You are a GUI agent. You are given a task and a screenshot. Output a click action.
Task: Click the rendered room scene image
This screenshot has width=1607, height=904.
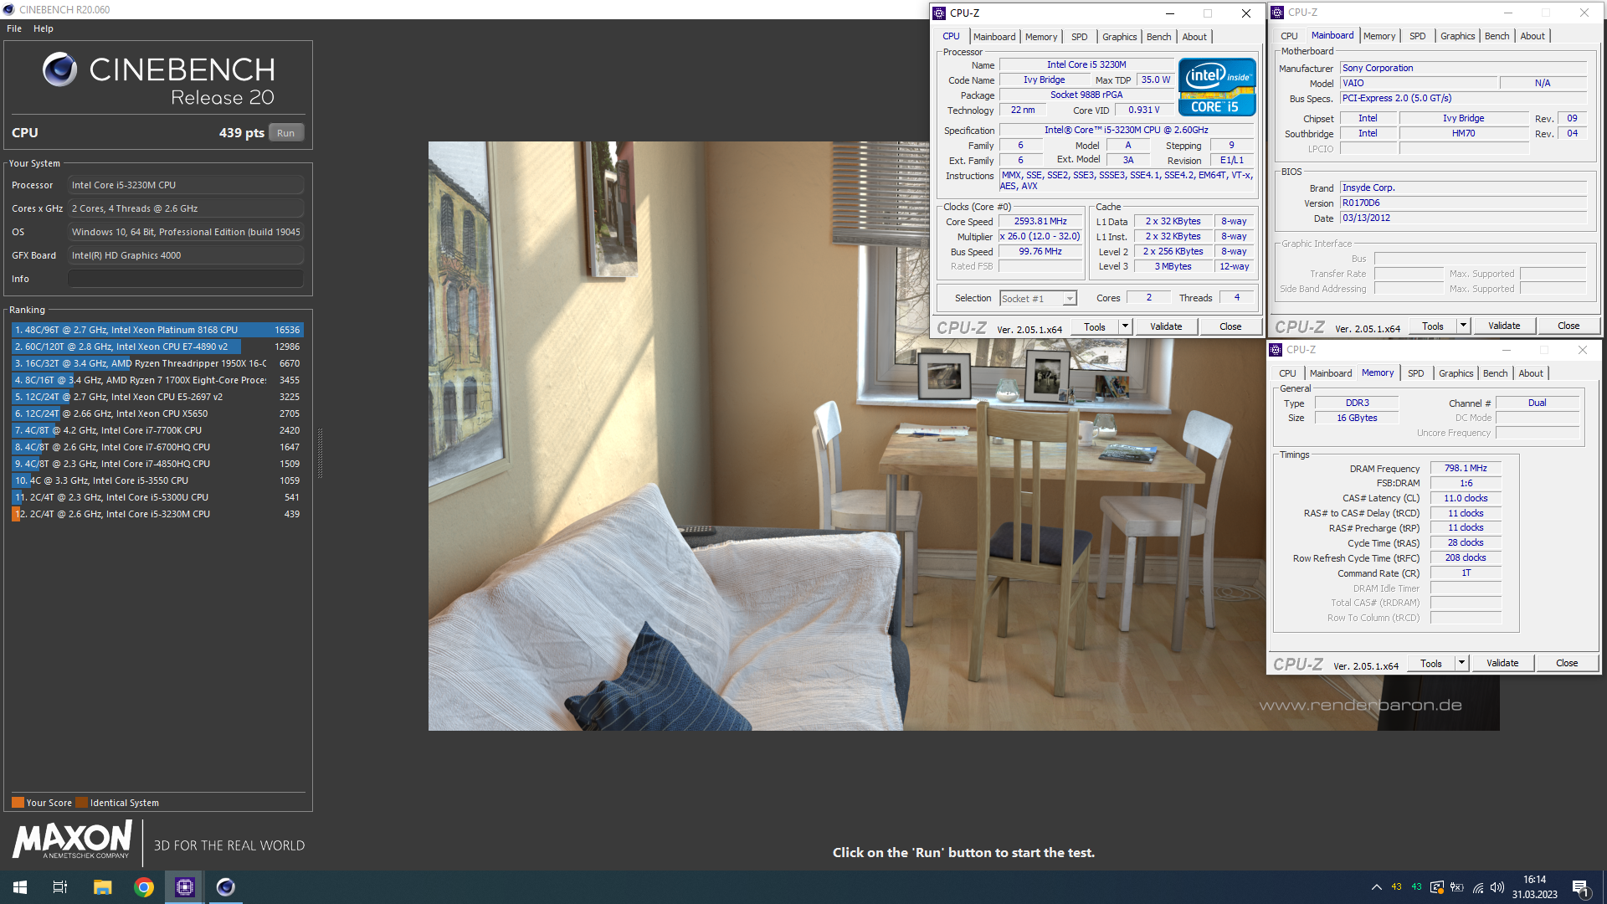[963, 435]
